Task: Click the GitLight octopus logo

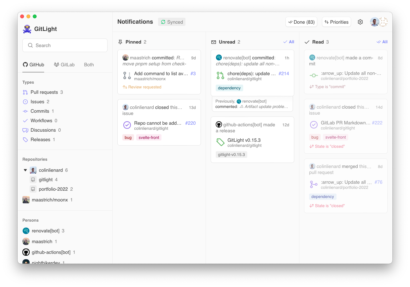Action: click(x=27, y=29)
